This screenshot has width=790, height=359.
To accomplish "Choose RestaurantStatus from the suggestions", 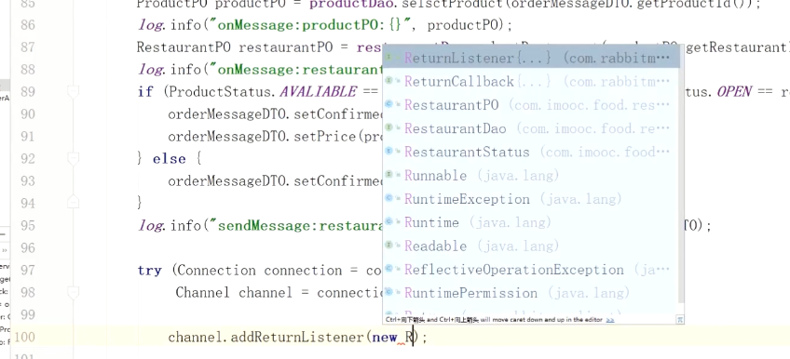I will click(531, 152).
